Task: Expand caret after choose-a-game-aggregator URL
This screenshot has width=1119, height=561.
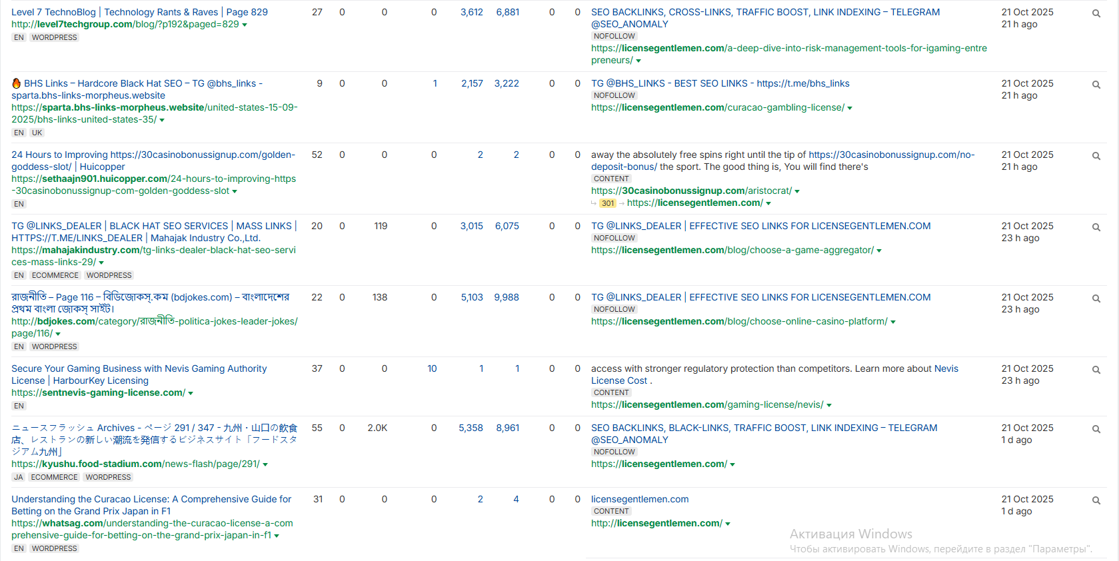Action: (x=879, y=251)
